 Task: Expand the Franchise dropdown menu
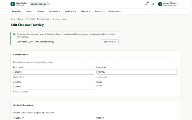tap(115, 12)
